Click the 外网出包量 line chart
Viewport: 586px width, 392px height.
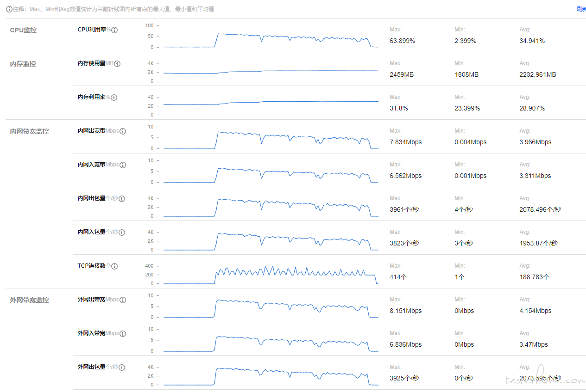271,375
